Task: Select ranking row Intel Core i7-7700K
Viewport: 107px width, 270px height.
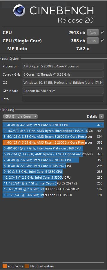Action: 53,125
